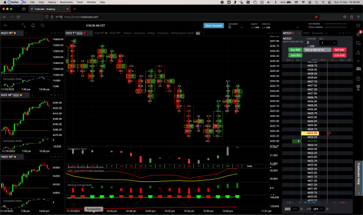Add a tab after Performance Center
The width and height of the screenshot is (363, 215).
[203, 33]
